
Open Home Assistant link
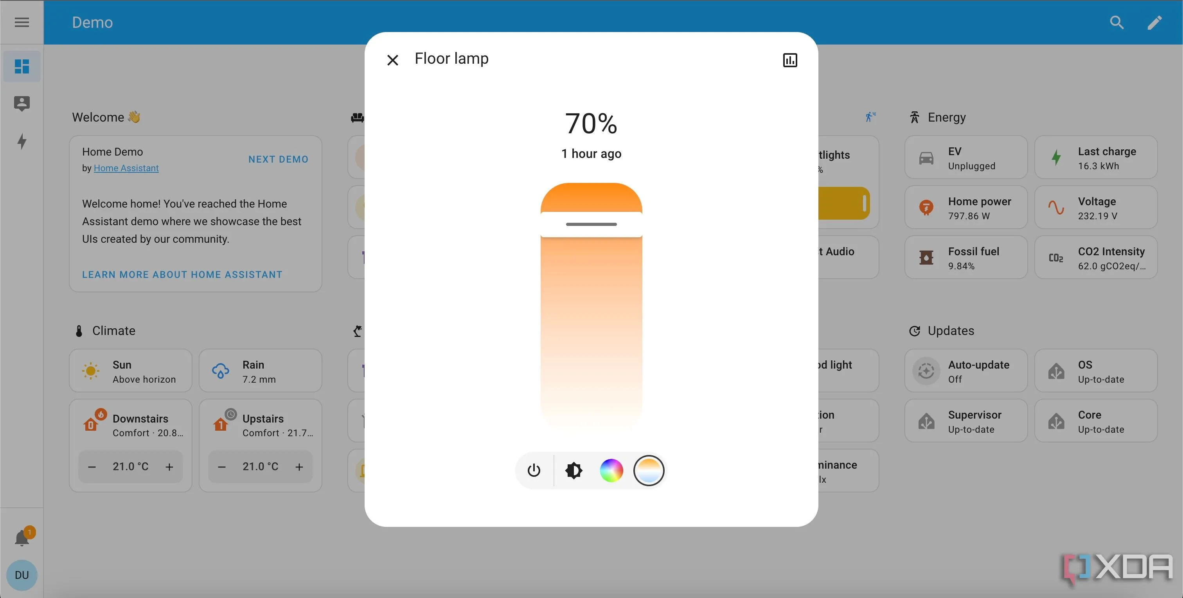point(126,168)
